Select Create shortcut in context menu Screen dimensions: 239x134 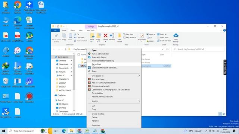coord(114,114)
